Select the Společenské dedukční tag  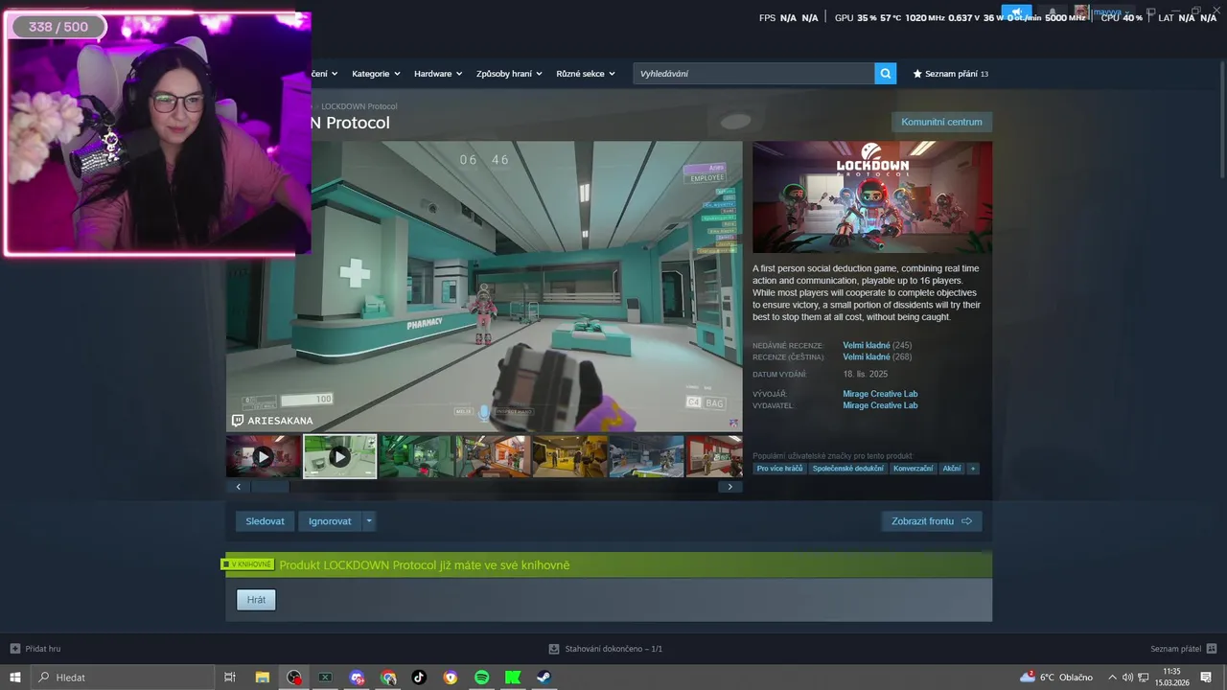point(847,469)
